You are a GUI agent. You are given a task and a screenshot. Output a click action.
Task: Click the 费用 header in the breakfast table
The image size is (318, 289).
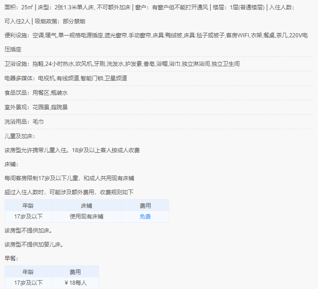[75, 272]
